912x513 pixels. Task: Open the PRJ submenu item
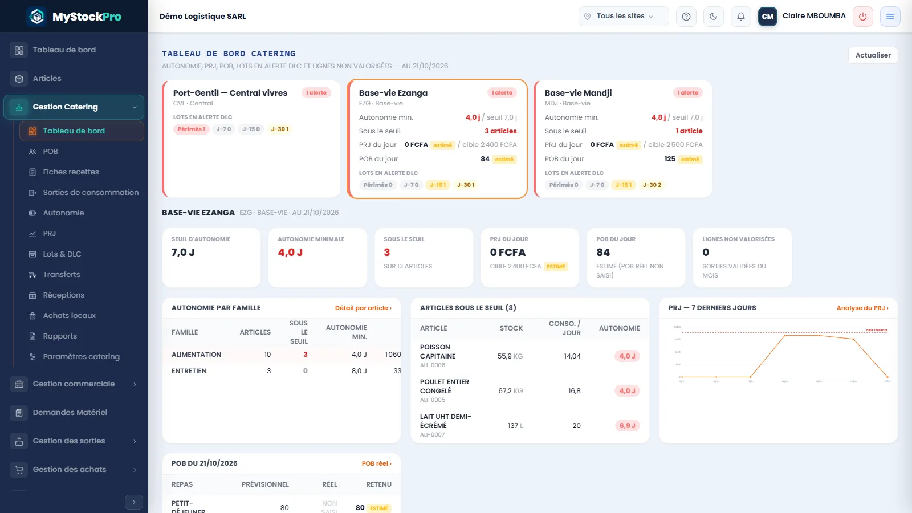click(x=82, y=234)
